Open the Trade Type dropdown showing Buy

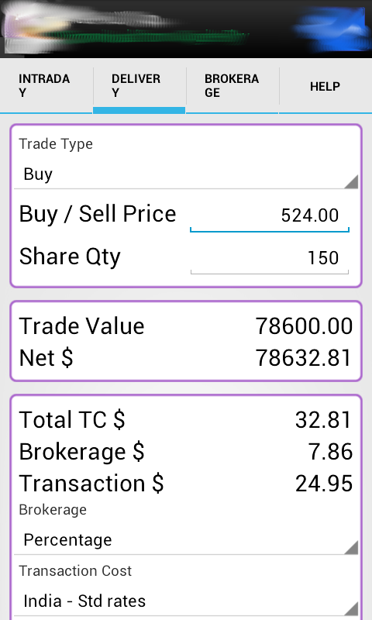[186, 174]
